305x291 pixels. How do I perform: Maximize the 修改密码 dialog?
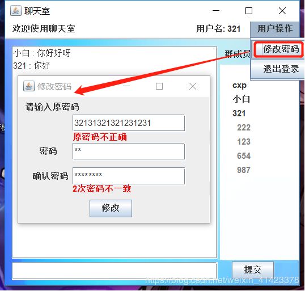(x=159, y=86)
